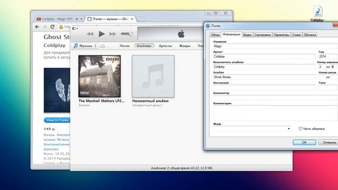Click the View in iTunes button
Viewport: 338px width, 190px height.
pyautogui.click(x=58, y=120)
